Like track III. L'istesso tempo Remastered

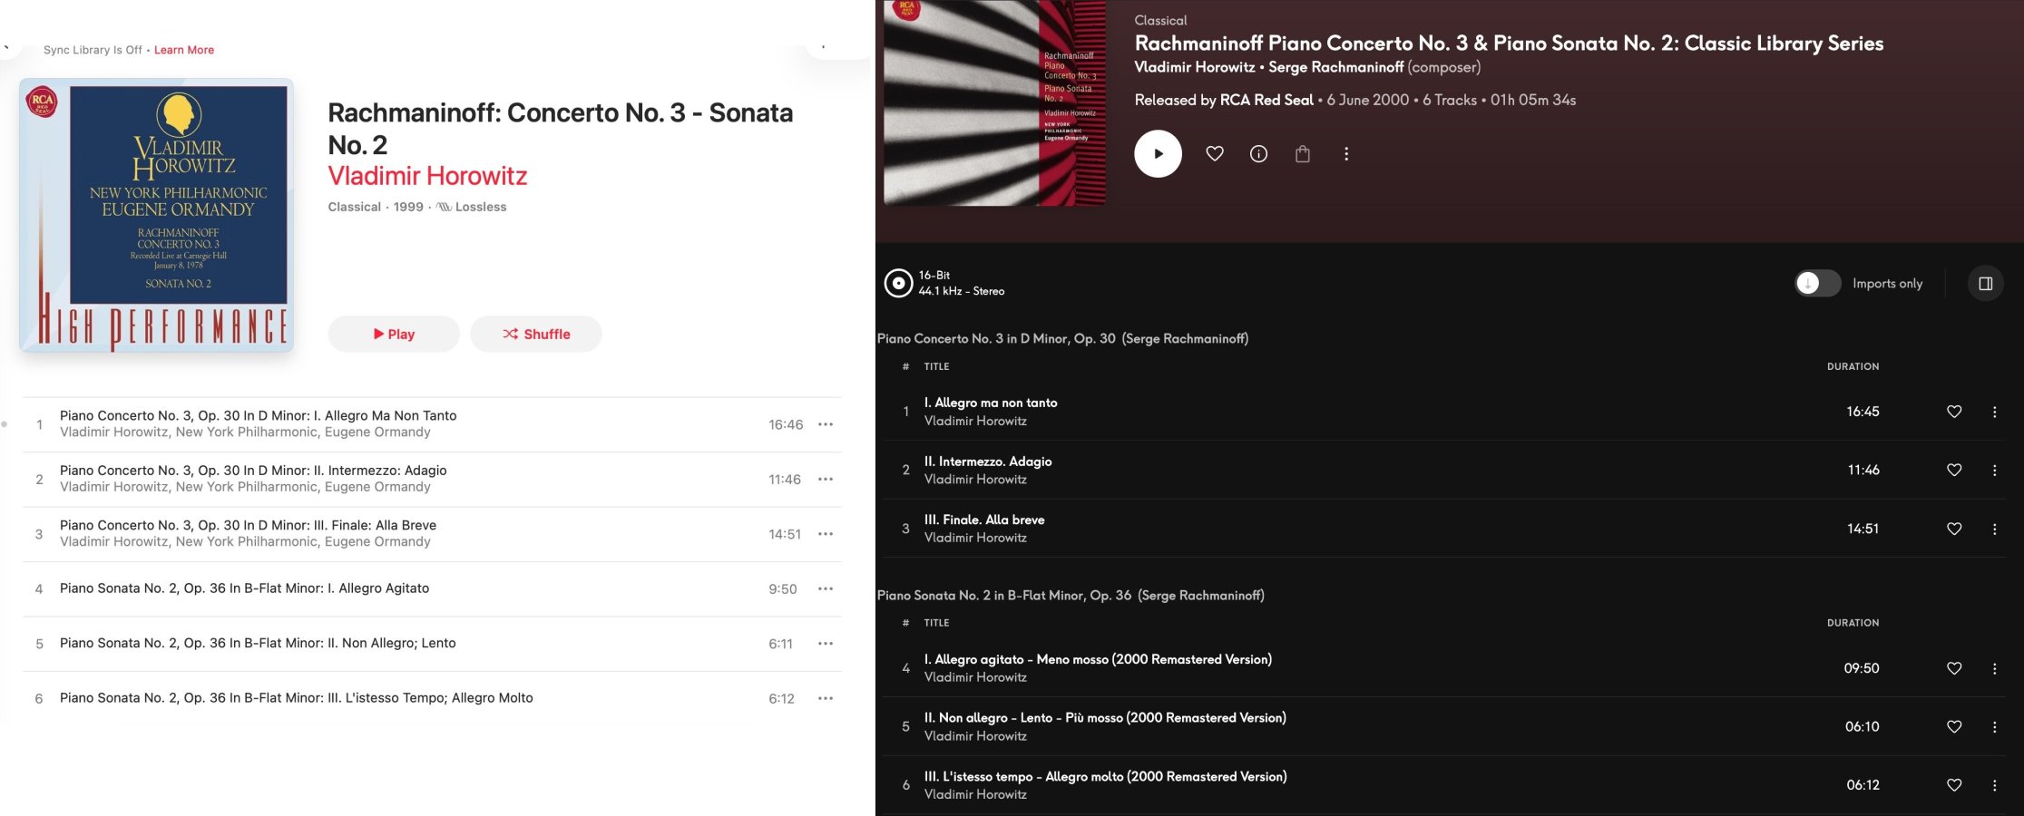[x=1954, y=785]
